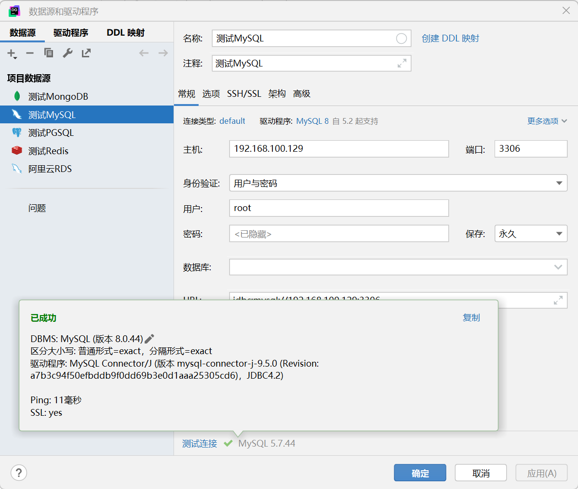Click the MongoDB leaf icon

click(17, 96)
